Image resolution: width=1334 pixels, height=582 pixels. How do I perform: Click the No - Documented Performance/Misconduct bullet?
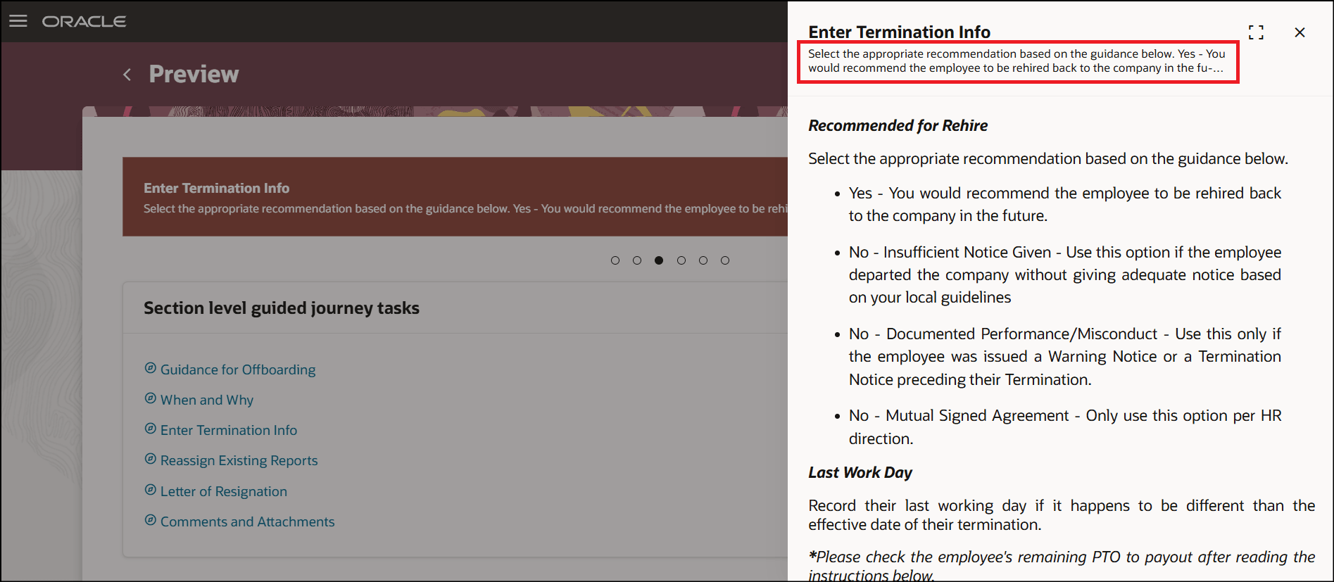click(x=1065, y=356)
